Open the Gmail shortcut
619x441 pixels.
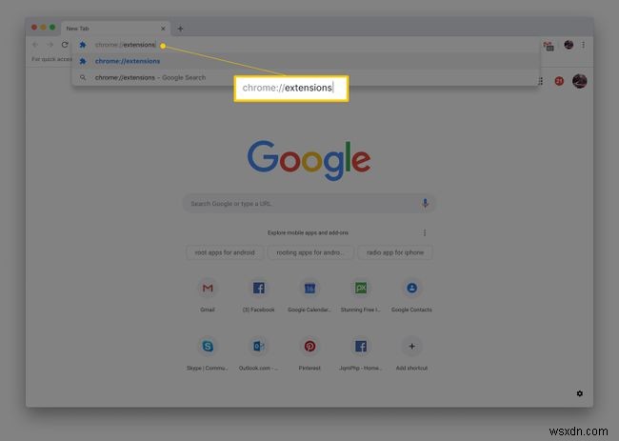tap(208, 295)
